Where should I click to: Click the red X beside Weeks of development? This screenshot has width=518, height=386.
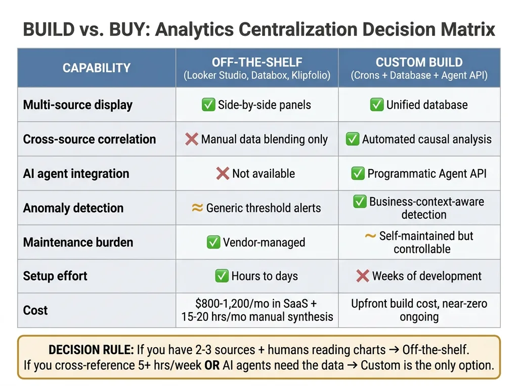tap(362, 276)
